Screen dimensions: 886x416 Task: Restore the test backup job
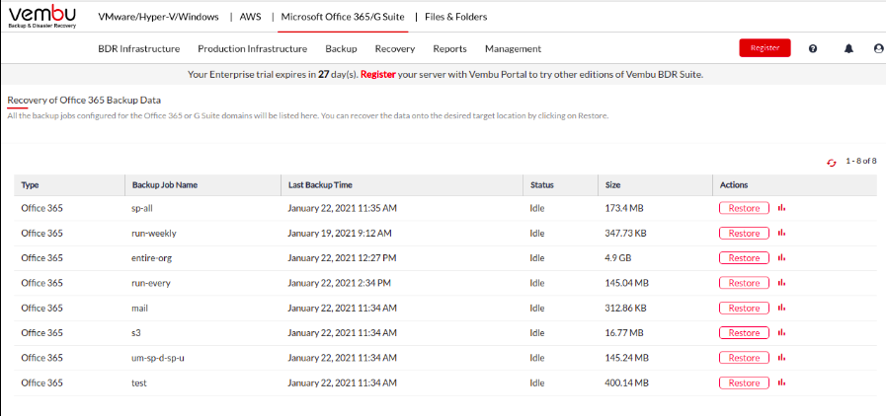point(744,382)
